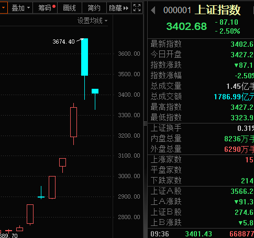The image size is (254, 238).
Task: Click the 指数涨幅 row
Action: tap(201, 76)
